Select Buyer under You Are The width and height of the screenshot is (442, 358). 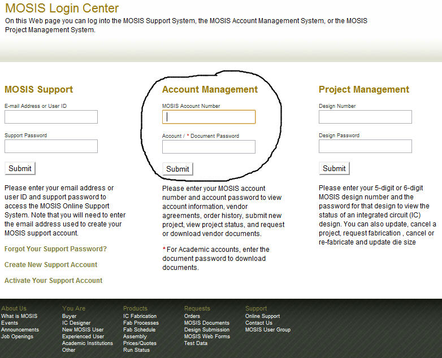(70, 316)
